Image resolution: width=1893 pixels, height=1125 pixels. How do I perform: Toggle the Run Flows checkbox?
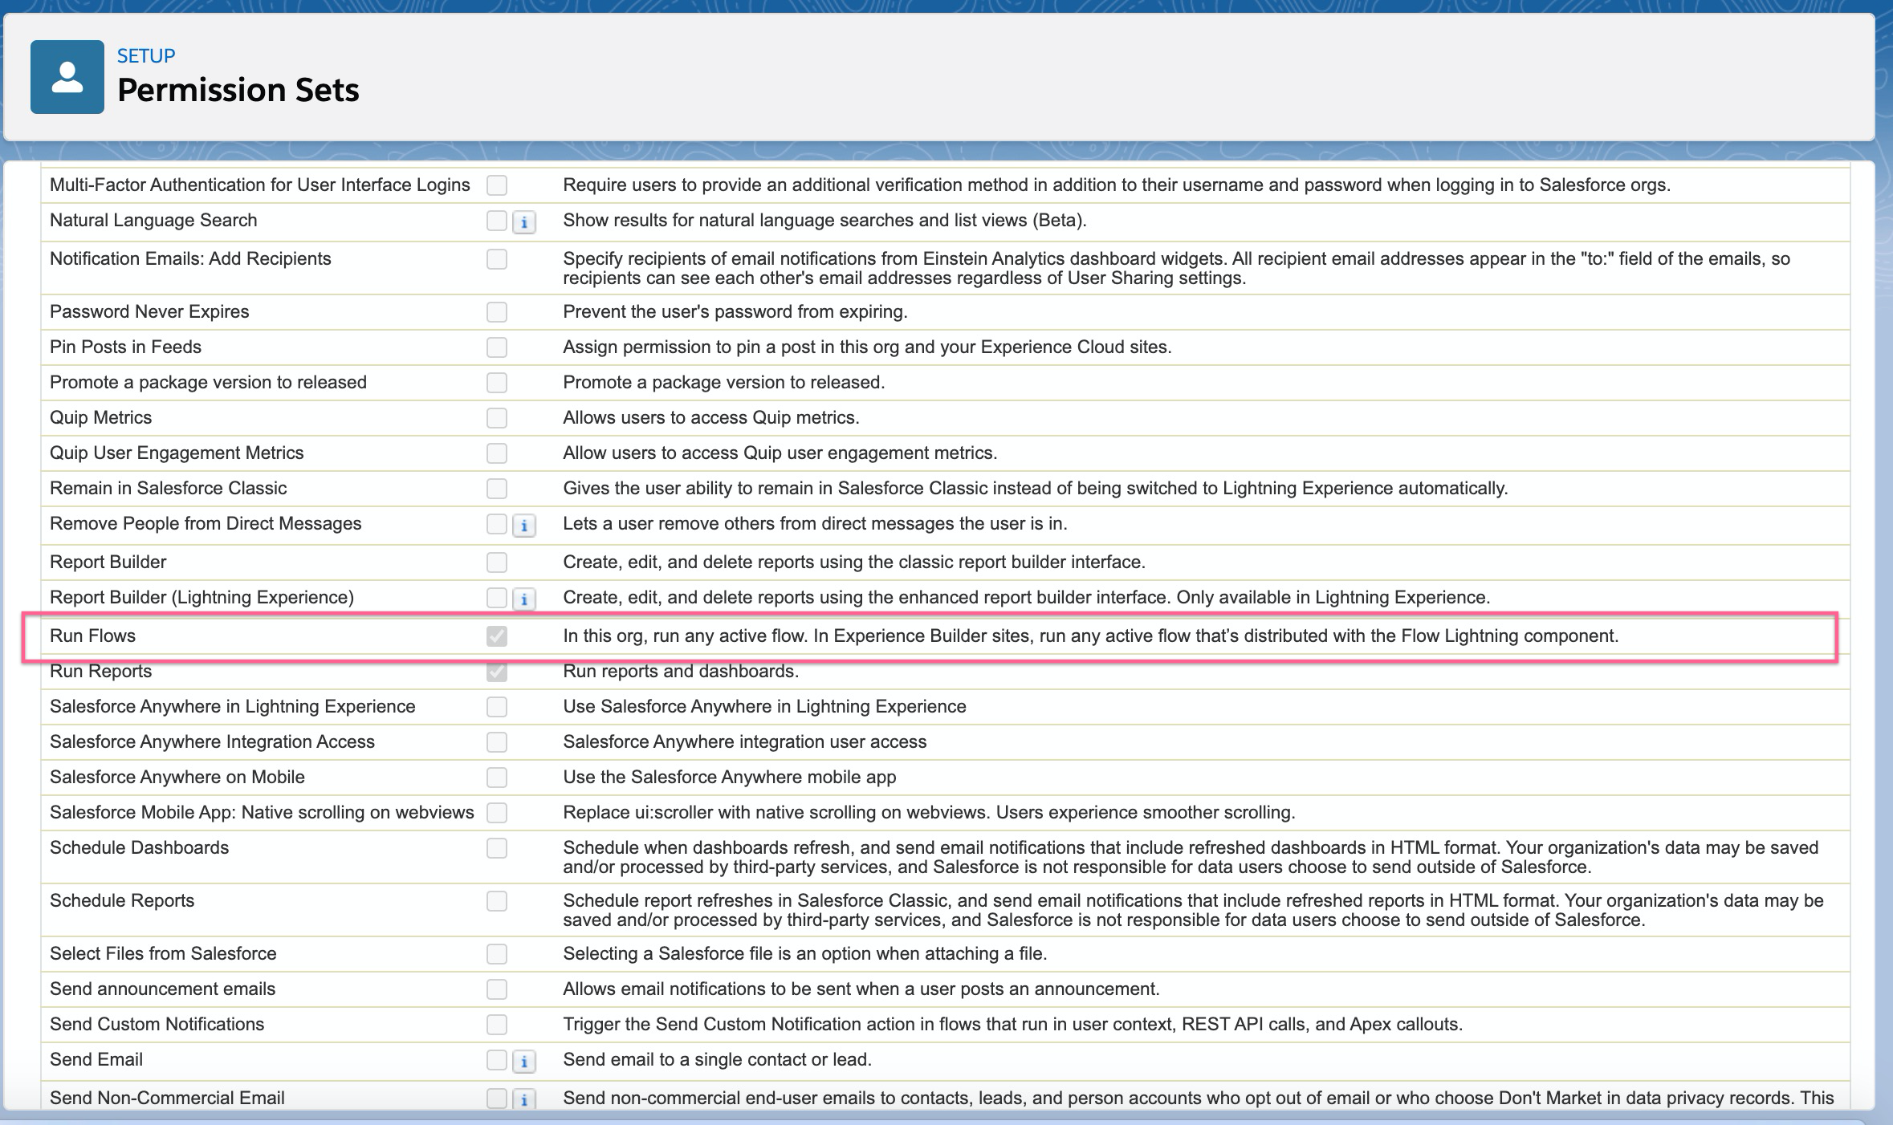[x=497, y=636]
